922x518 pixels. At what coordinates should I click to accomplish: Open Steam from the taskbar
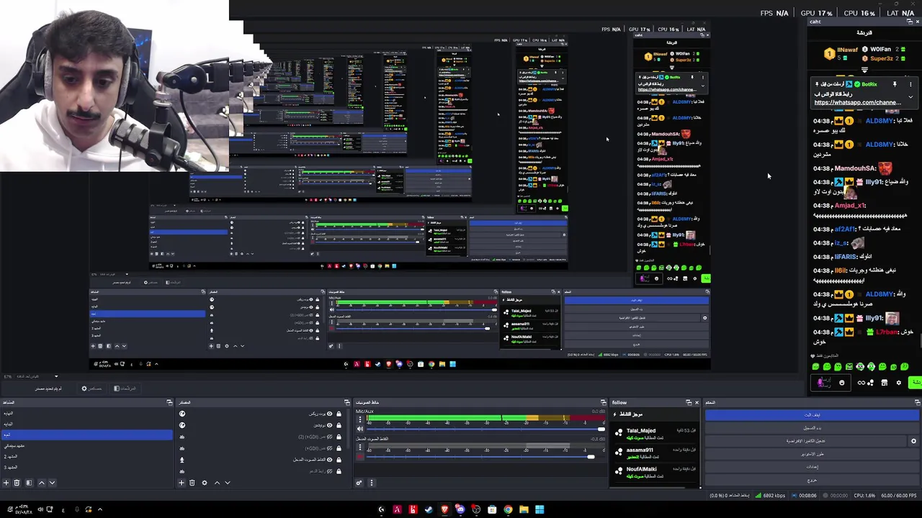(429, 509)
